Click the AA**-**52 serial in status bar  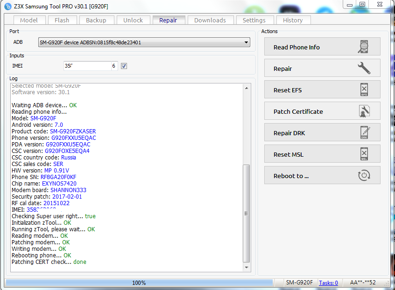tap(363, 283)
